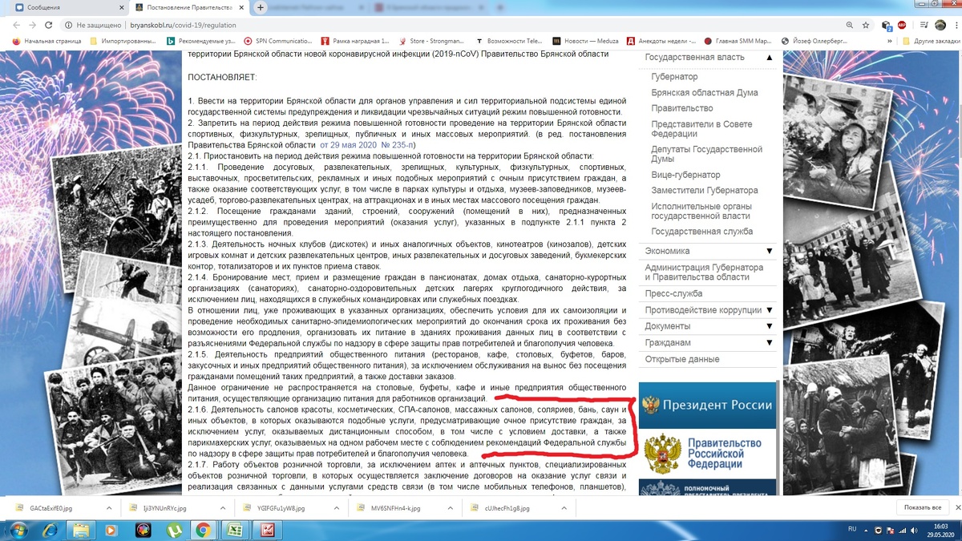
Task: Expand the Документы menu section
Action: (770, 326)
